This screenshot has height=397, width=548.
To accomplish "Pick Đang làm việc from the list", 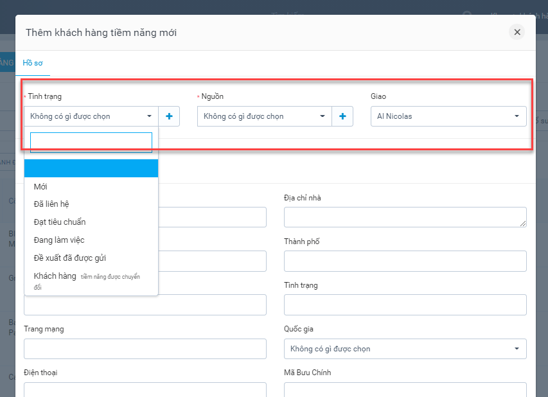I will click(59, 240).
